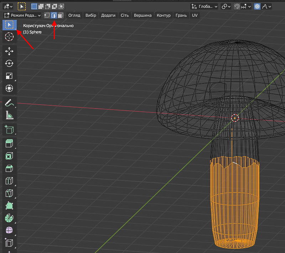Set selection mode to invert
The height and width of the screenshot is (253, 285).
tap(55, 6)
